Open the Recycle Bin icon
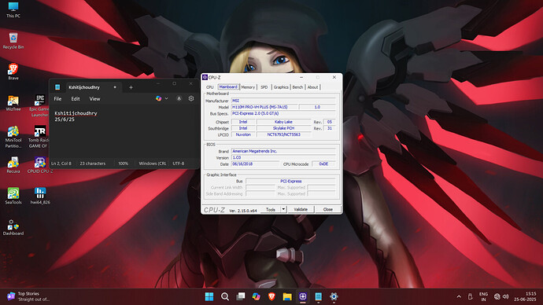The image size is (543, 305). pyautogui.click(x=13, y=41)
